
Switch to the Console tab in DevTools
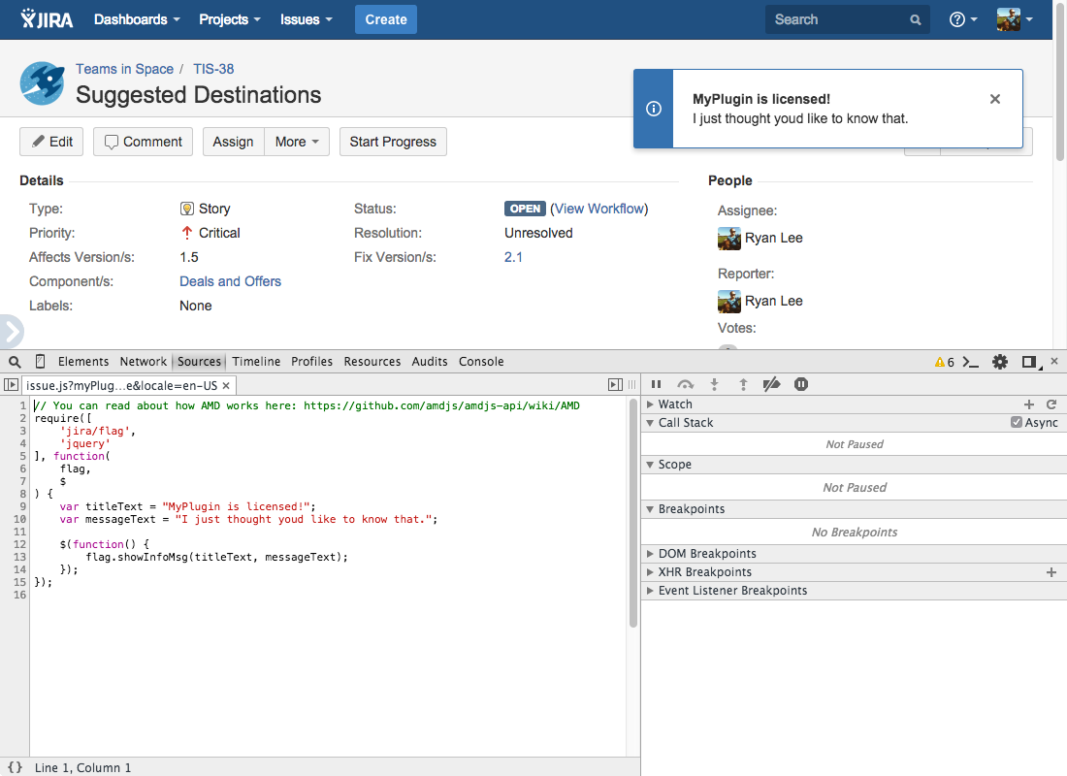(x=481, y=361)
